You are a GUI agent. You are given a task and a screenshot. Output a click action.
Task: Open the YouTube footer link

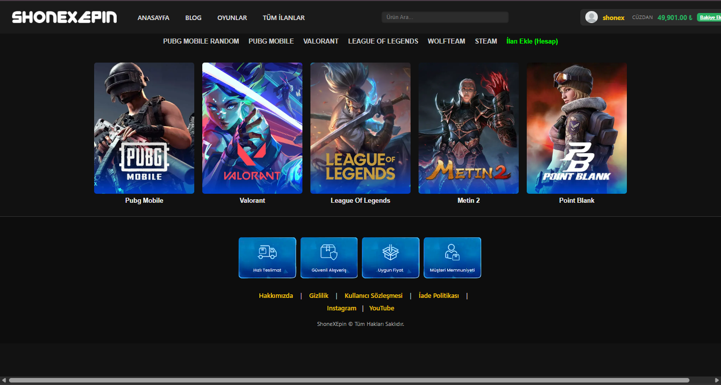click(x=382, y=308)
